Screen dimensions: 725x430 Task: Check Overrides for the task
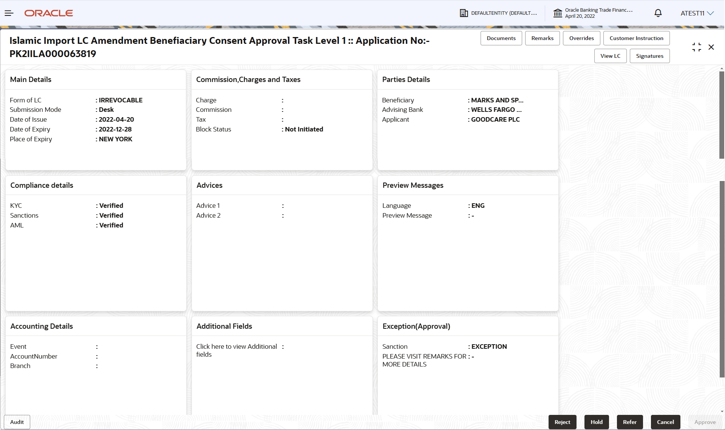[581, 38]
